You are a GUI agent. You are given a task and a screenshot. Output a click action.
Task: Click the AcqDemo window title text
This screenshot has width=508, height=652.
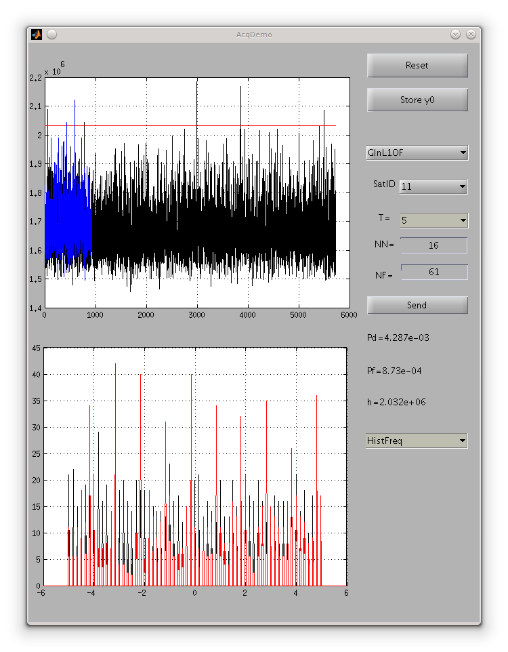[x=254, y=35]
